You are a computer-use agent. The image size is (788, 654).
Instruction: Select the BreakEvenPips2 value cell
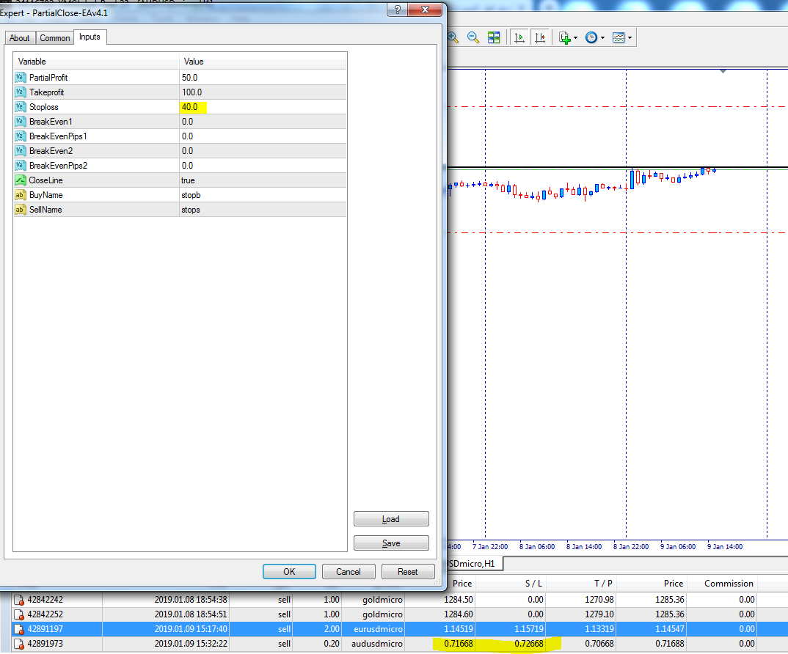point(263,166)
